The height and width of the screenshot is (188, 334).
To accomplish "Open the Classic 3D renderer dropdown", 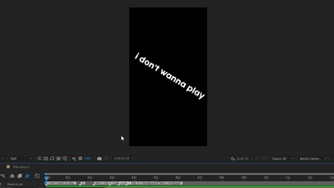I will click(282, 159).
